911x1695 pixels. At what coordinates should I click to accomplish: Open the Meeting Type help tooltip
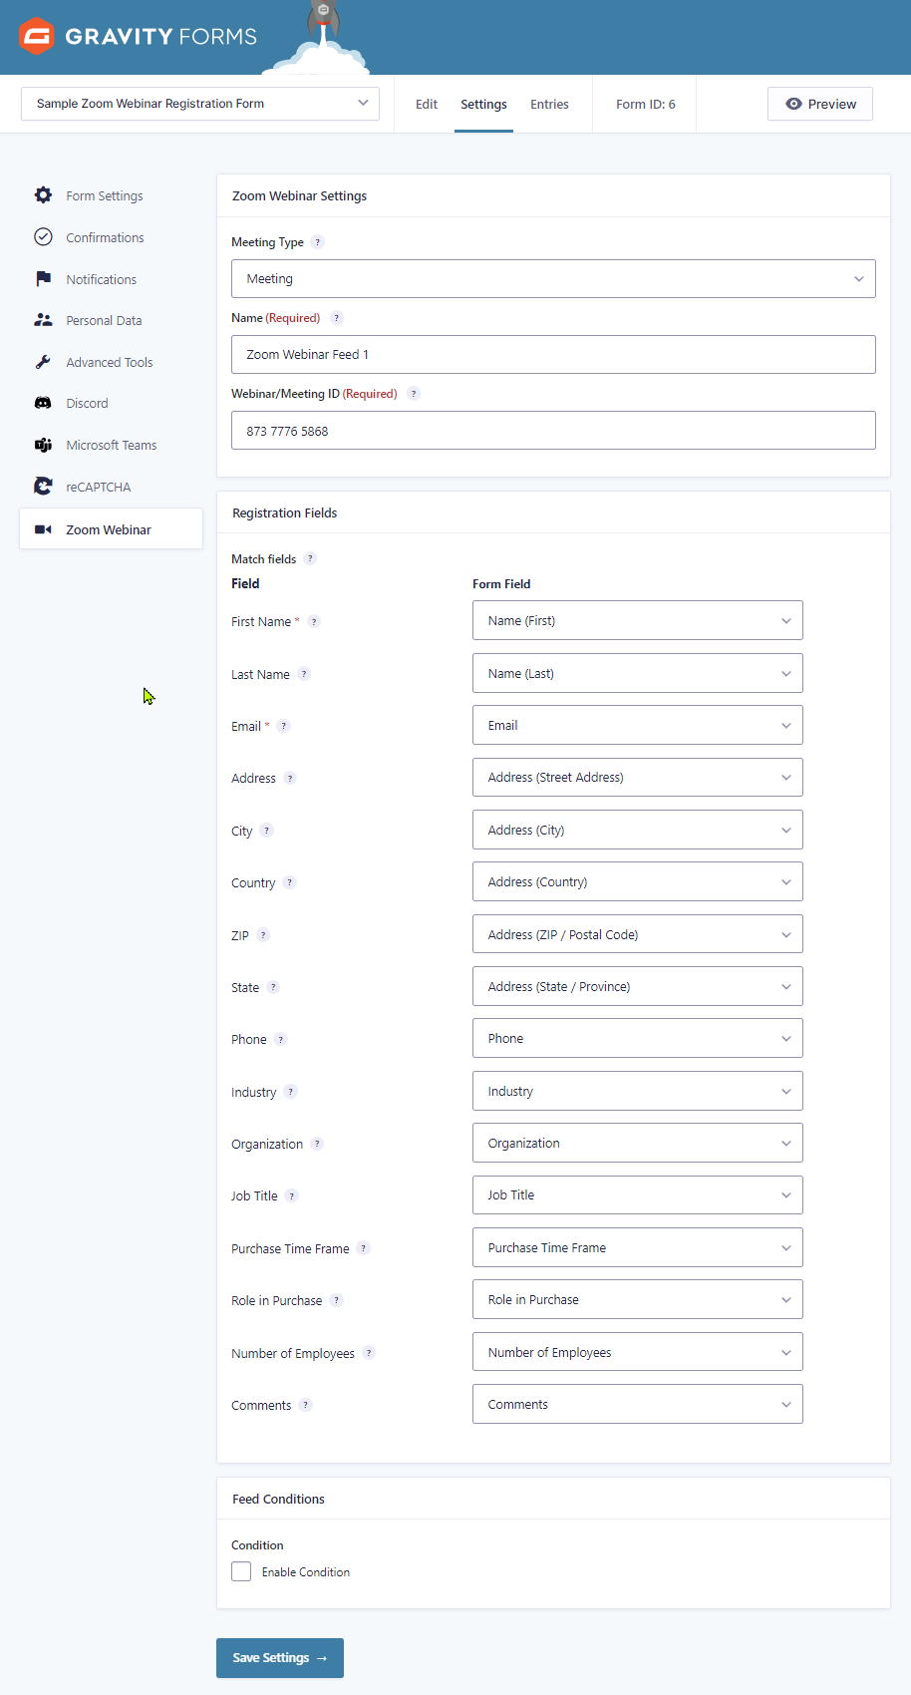[317, 241]
